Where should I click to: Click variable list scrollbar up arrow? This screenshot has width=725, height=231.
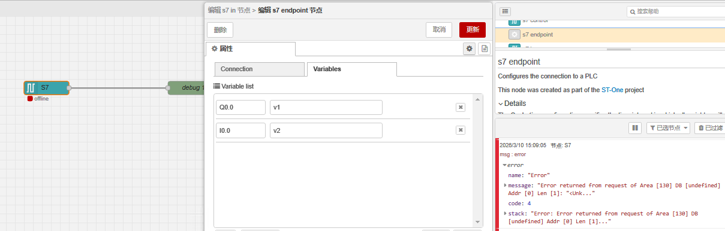(478, 99)
